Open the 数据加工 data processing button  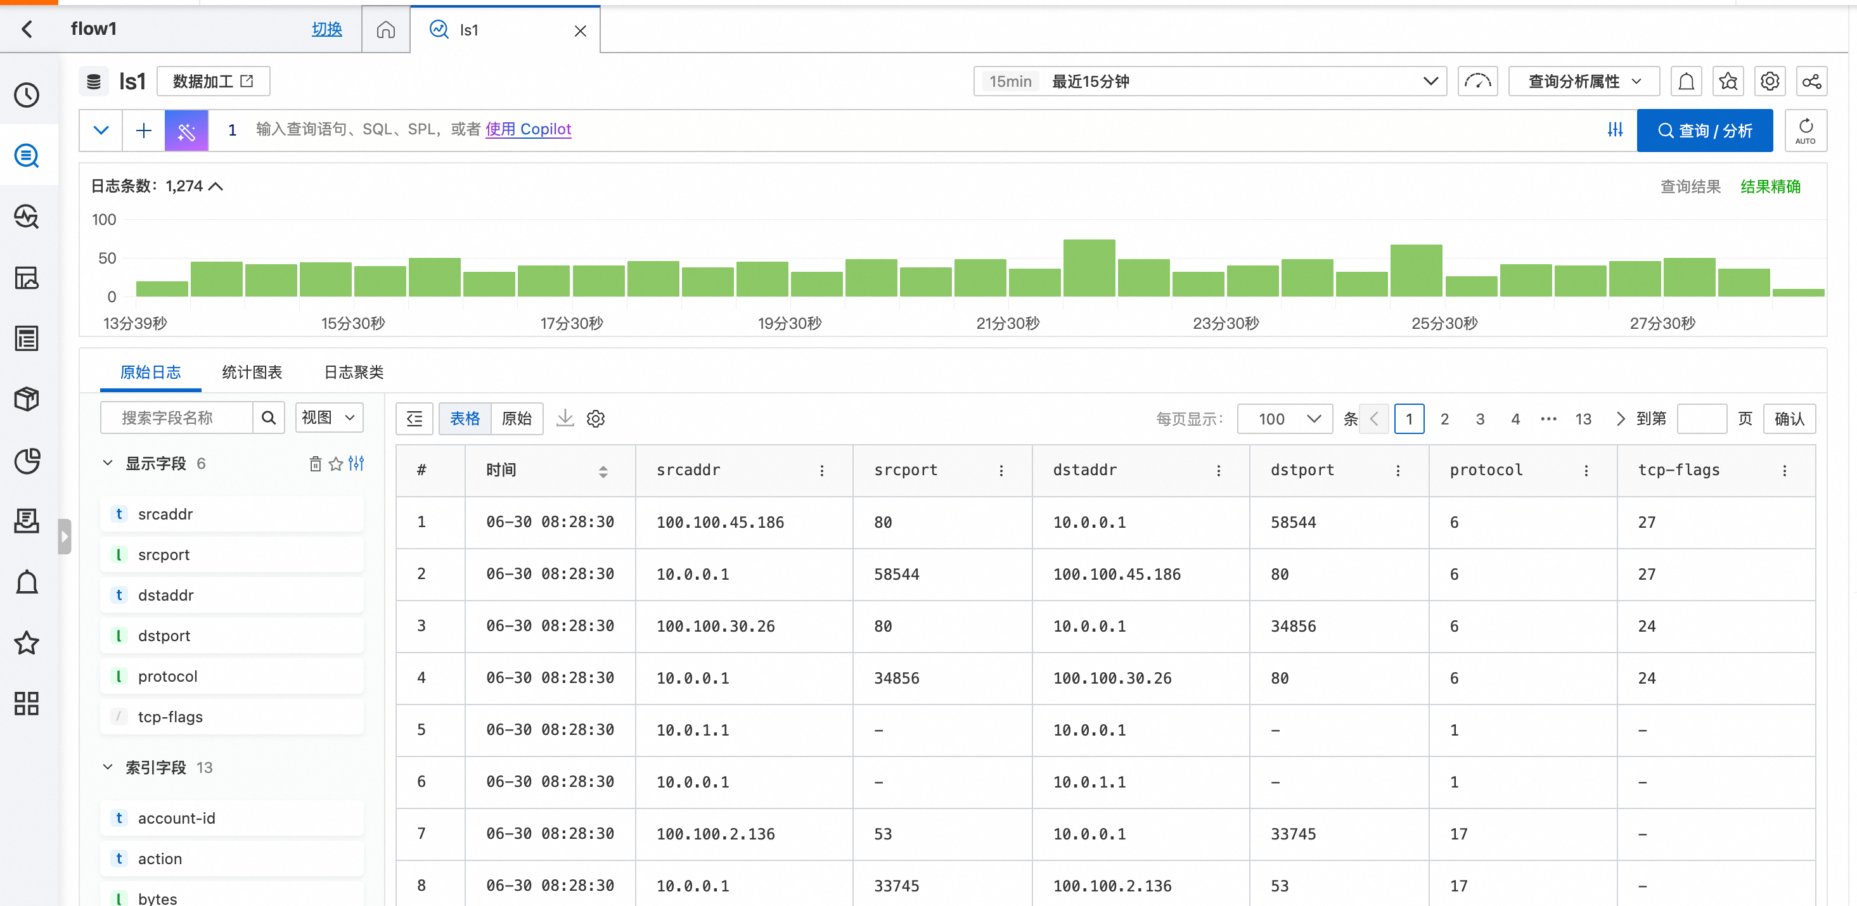click(x=214, y=82)
